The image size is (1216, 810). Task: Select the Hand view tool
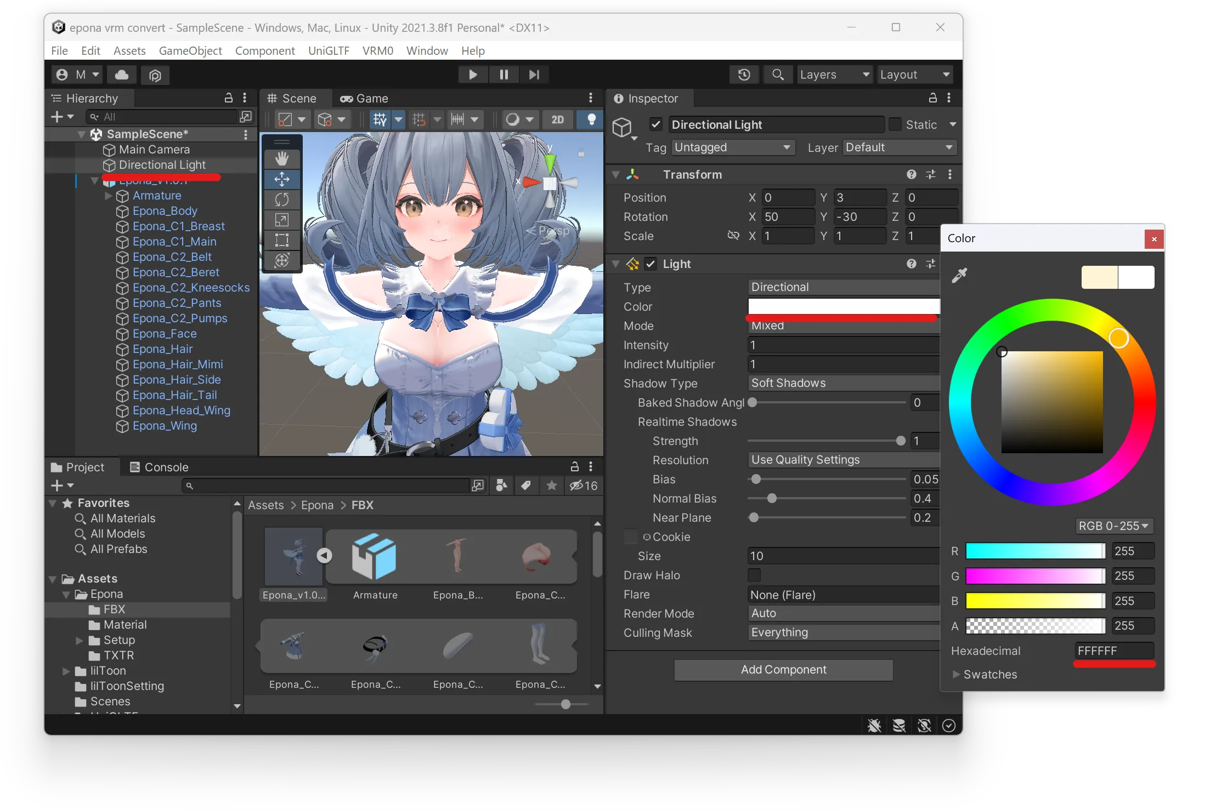(282, 159)
